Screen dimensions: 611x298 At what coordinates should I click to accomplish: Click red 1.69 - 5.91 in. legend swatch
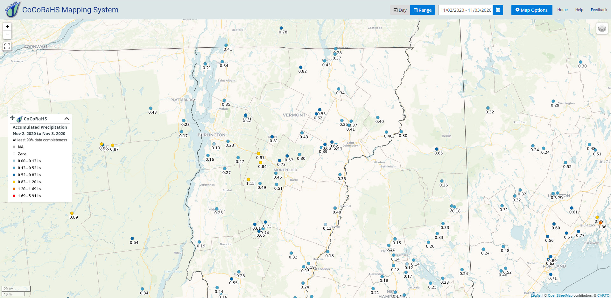click(14, 196)
